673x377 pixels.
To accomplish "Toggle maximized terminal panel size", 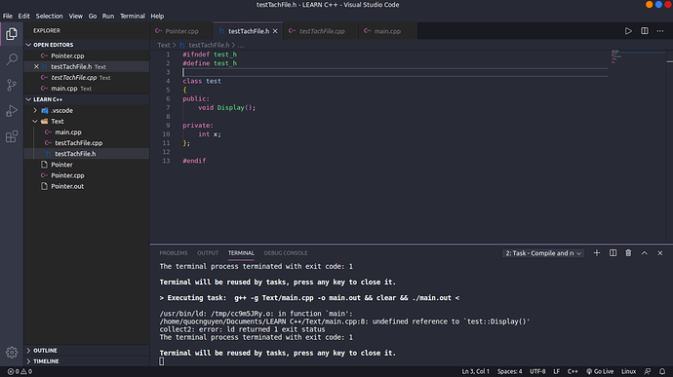I will [645, 253].
